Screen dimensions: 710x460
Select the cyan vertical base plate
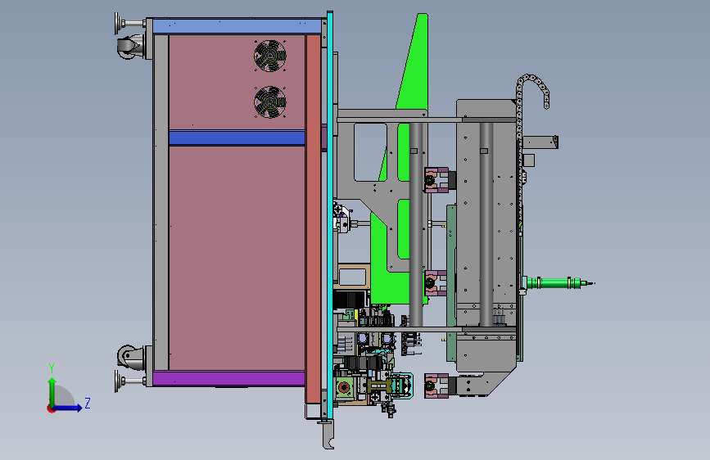330,215
